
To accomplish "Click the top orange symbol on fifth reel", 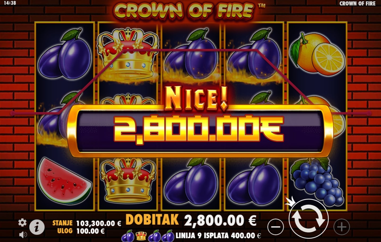I will (317, 55).
